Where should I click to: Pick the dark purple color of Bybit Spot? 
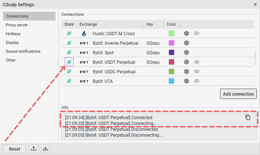tap(172, 52)
